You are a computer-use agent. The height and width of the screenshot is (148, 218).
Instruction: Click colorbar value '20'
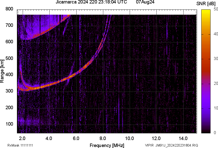pyautogui.click(x=216, y=83)
